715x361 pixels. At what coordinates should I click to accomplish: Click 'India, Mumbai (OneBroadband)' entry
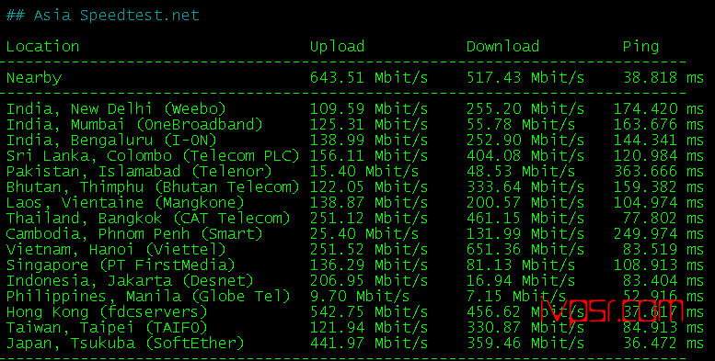pyautogui.click(x=134, y=124)
